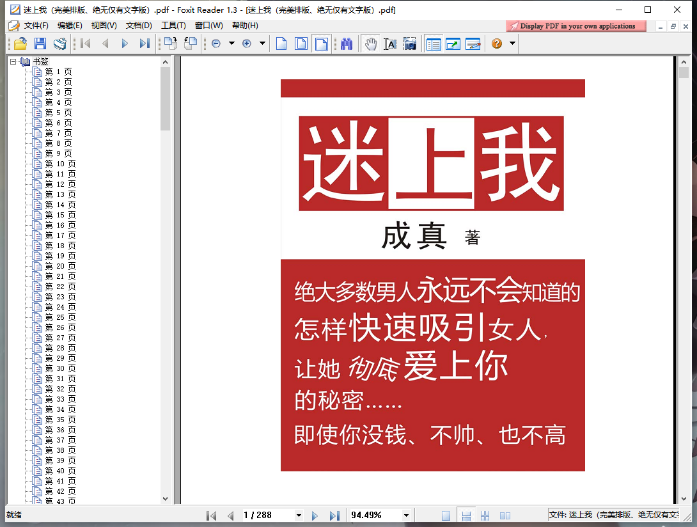Toggle continuous page layout in status bar
The width and height of the screenshot is (697, 527).
(466, 515)
